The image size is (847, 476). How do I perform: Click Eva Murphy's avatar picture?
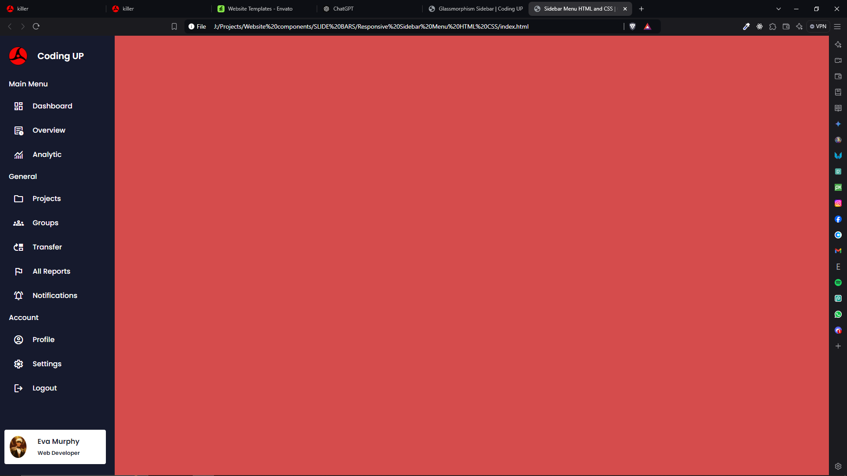pyautogui.click(x=18, y=447)
